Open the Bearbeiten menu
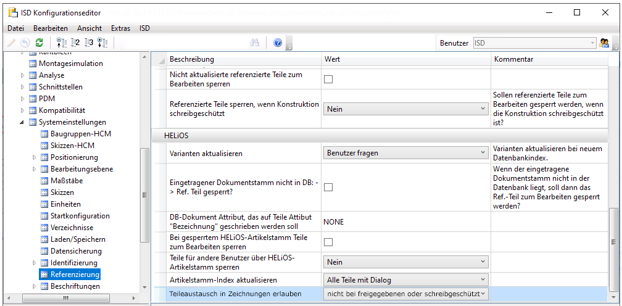The height and width of the screenshot is (306, 622). tap(51, 28)
